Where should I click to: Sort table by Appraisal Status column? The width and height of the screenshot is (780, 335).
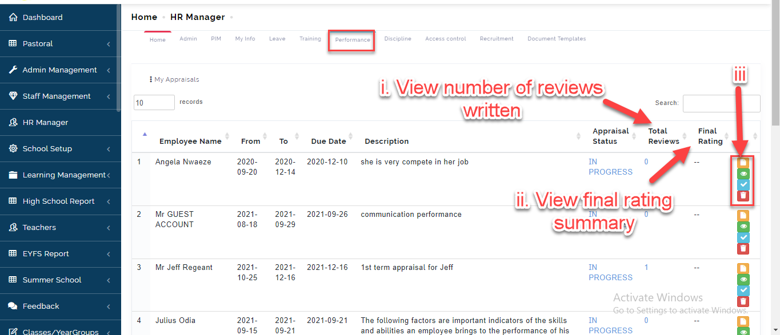(x=610, y=136)
